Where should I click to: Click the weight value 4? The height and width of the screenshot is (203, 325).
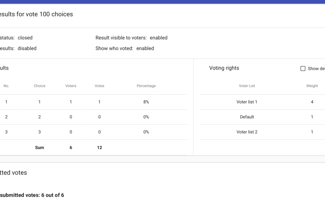pyautogui.click(x=312, y=102)
